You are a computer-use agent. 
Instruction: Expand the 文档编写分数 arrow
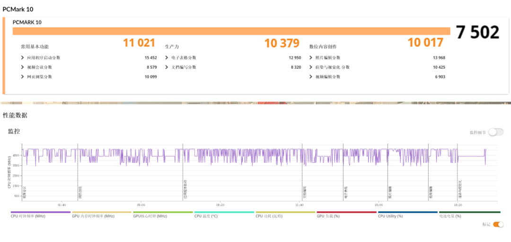point(167,67)
